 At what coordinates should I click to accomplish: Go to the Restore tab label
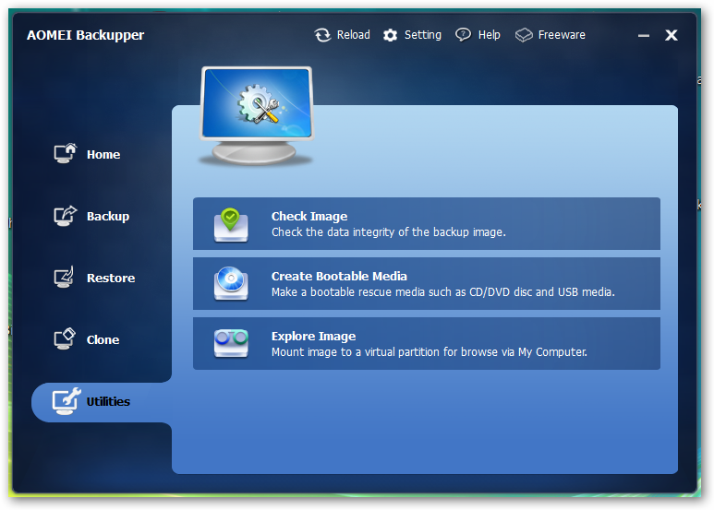pos(111,278)
